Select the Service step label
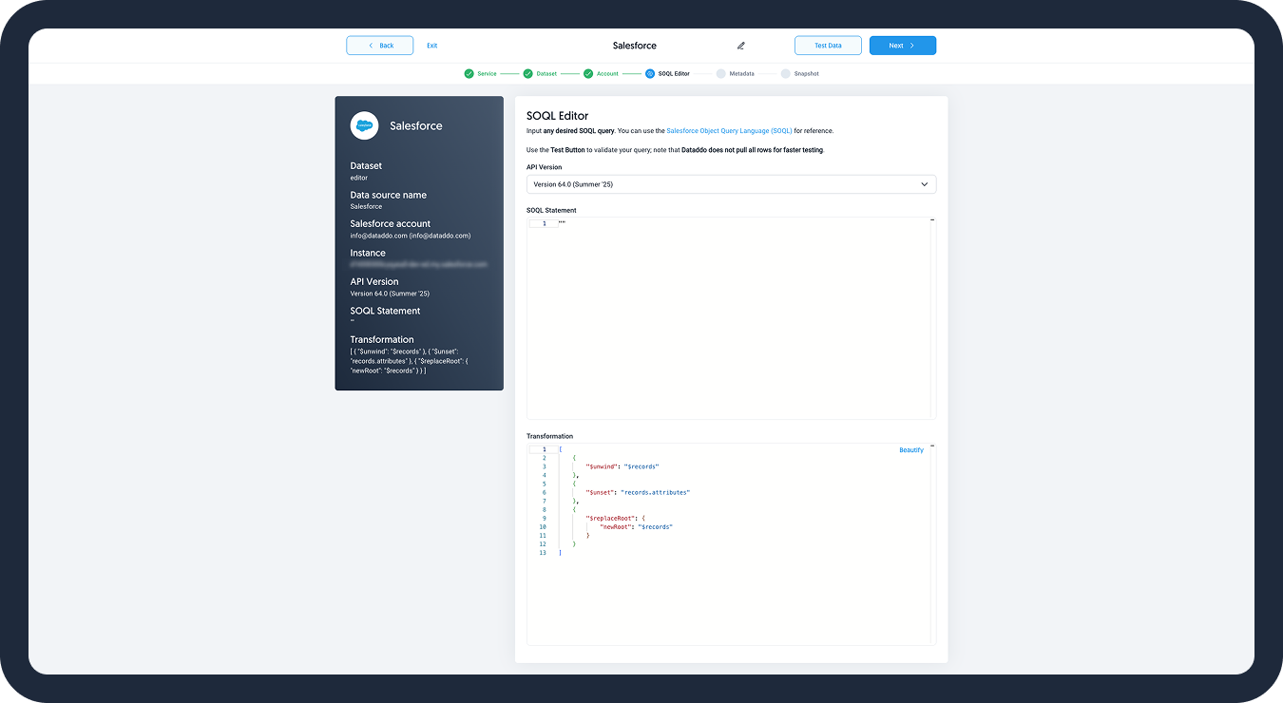The width and height of the screenshot is (1283, 703). coord(487,73)
